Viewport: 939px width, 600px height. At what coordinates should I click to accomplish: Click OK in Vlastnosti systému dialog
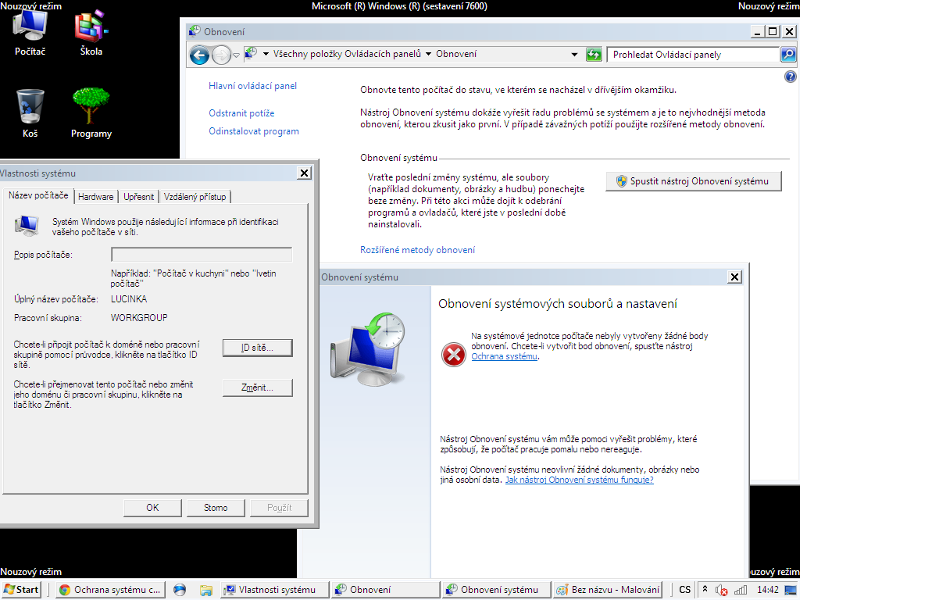coord(152,508)
